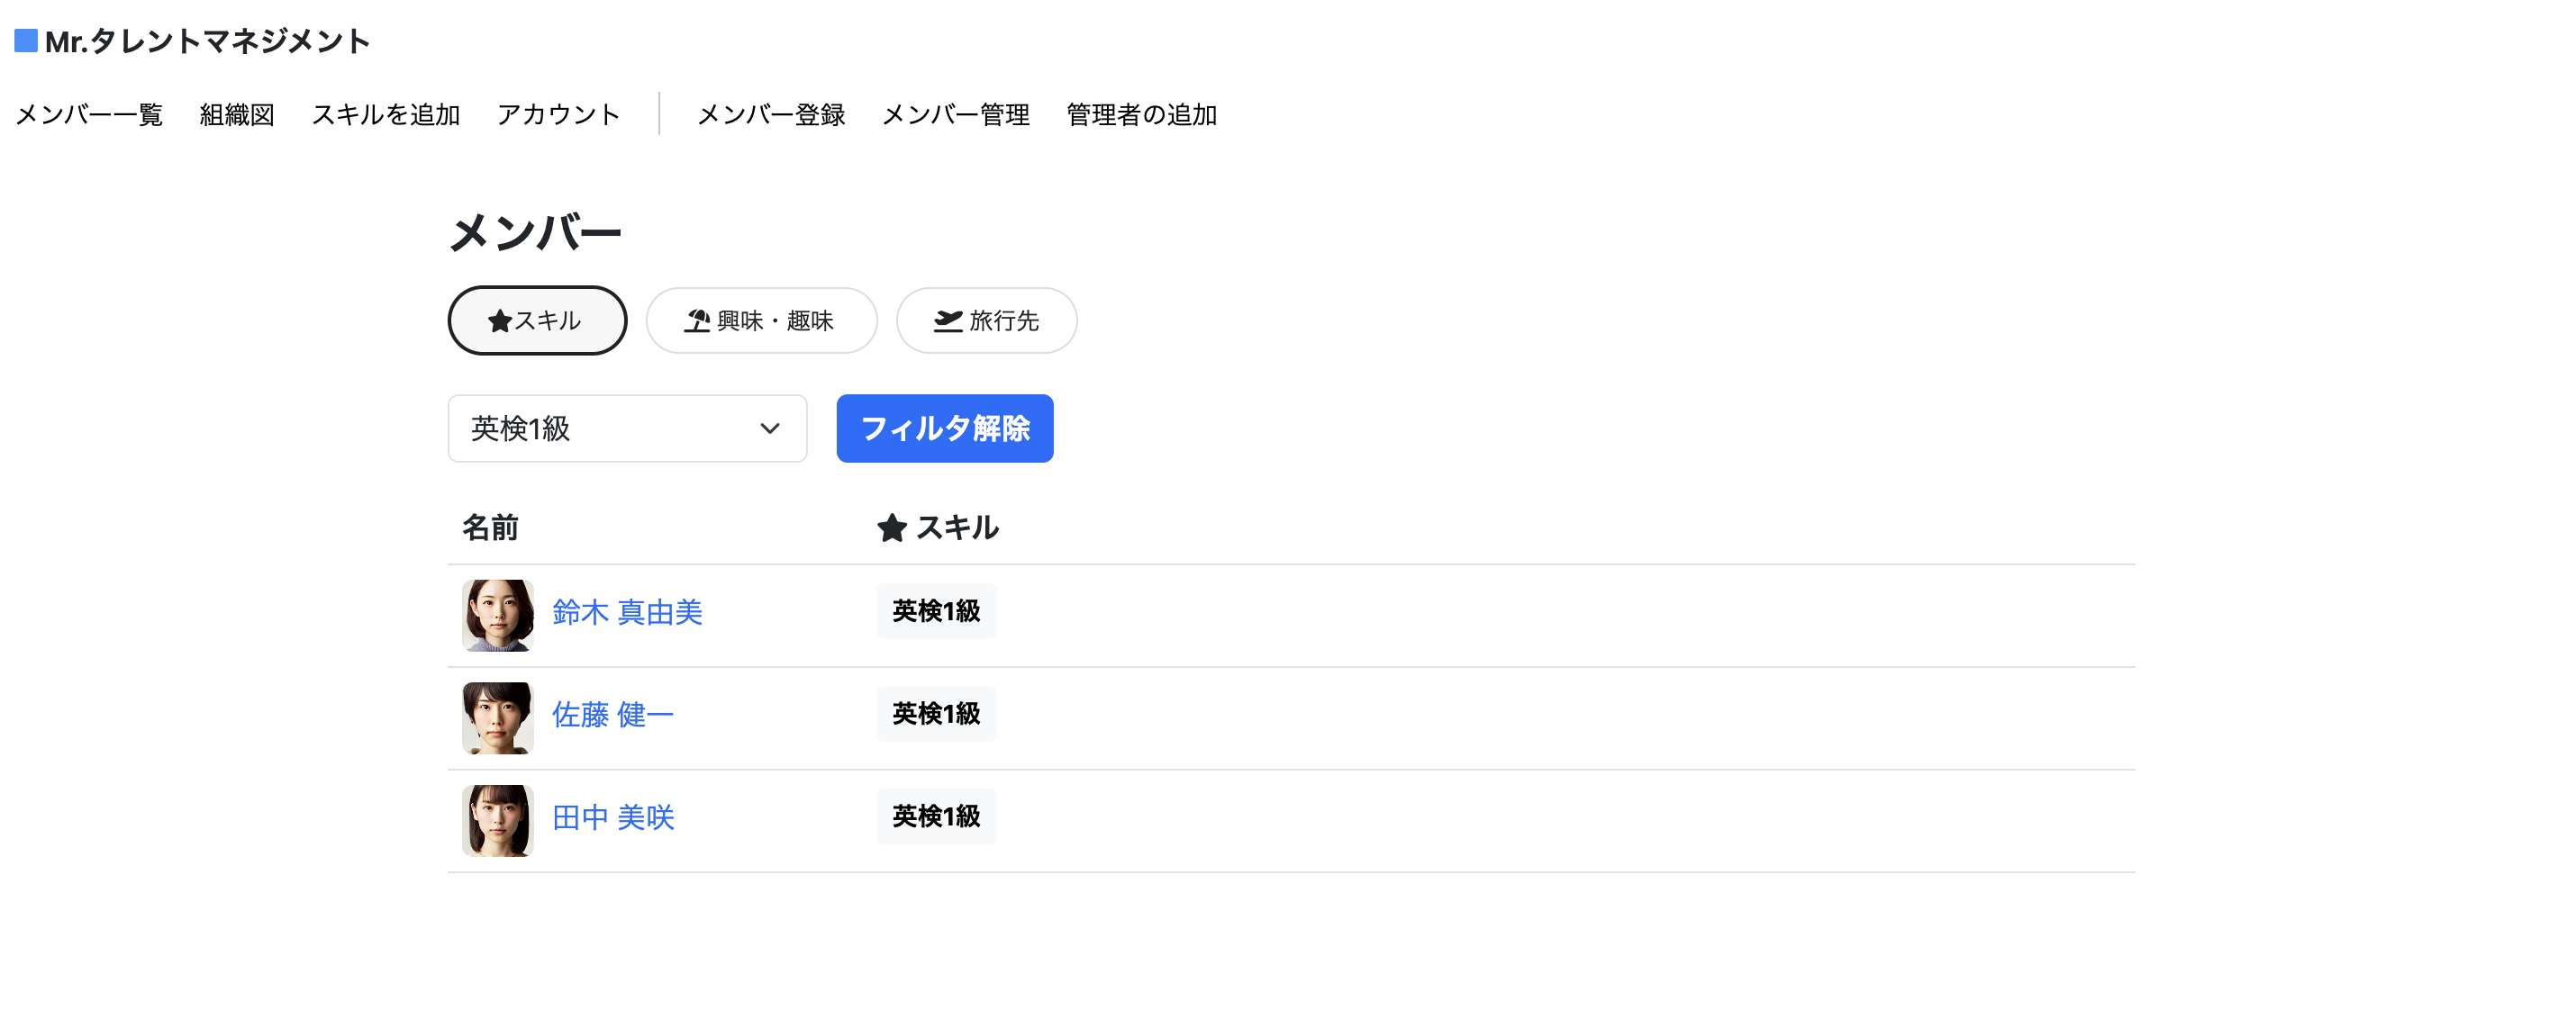Viewport: 2576px width, 1028px height.
Task: Select the スキル filter tab
Action: 536,320
